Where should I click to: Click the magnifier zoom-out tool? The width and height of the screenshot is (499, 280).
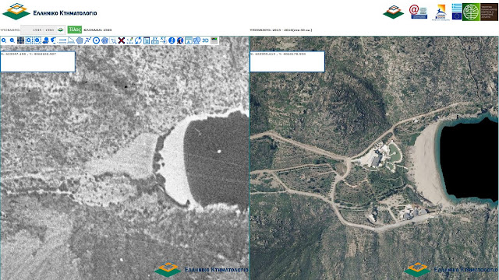point(12,40)
